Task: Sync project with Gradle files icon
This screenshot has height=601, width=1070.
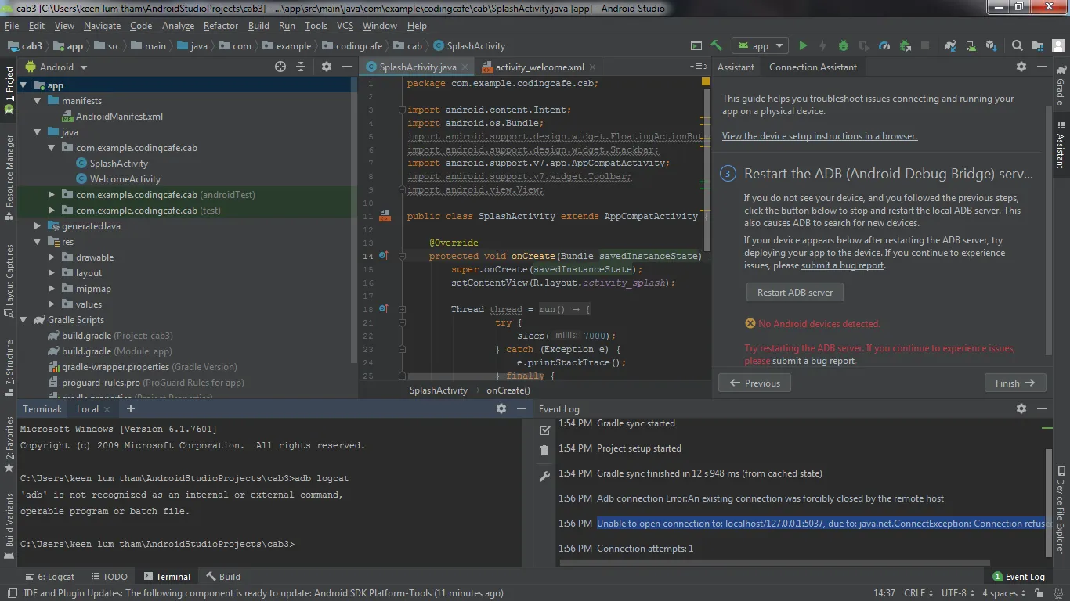Action: pos(950,46)
